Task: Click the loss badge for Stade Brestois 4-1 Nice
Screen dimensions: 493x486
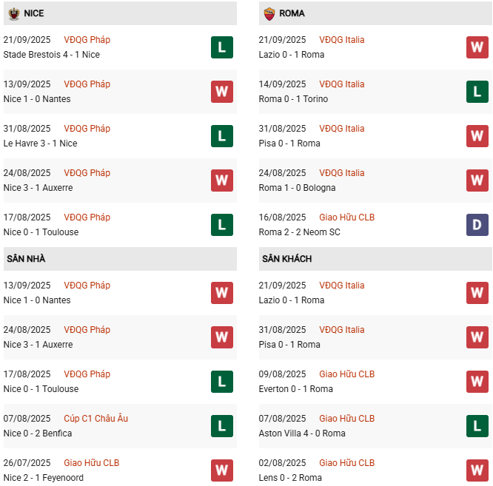Action: [221, 47]
